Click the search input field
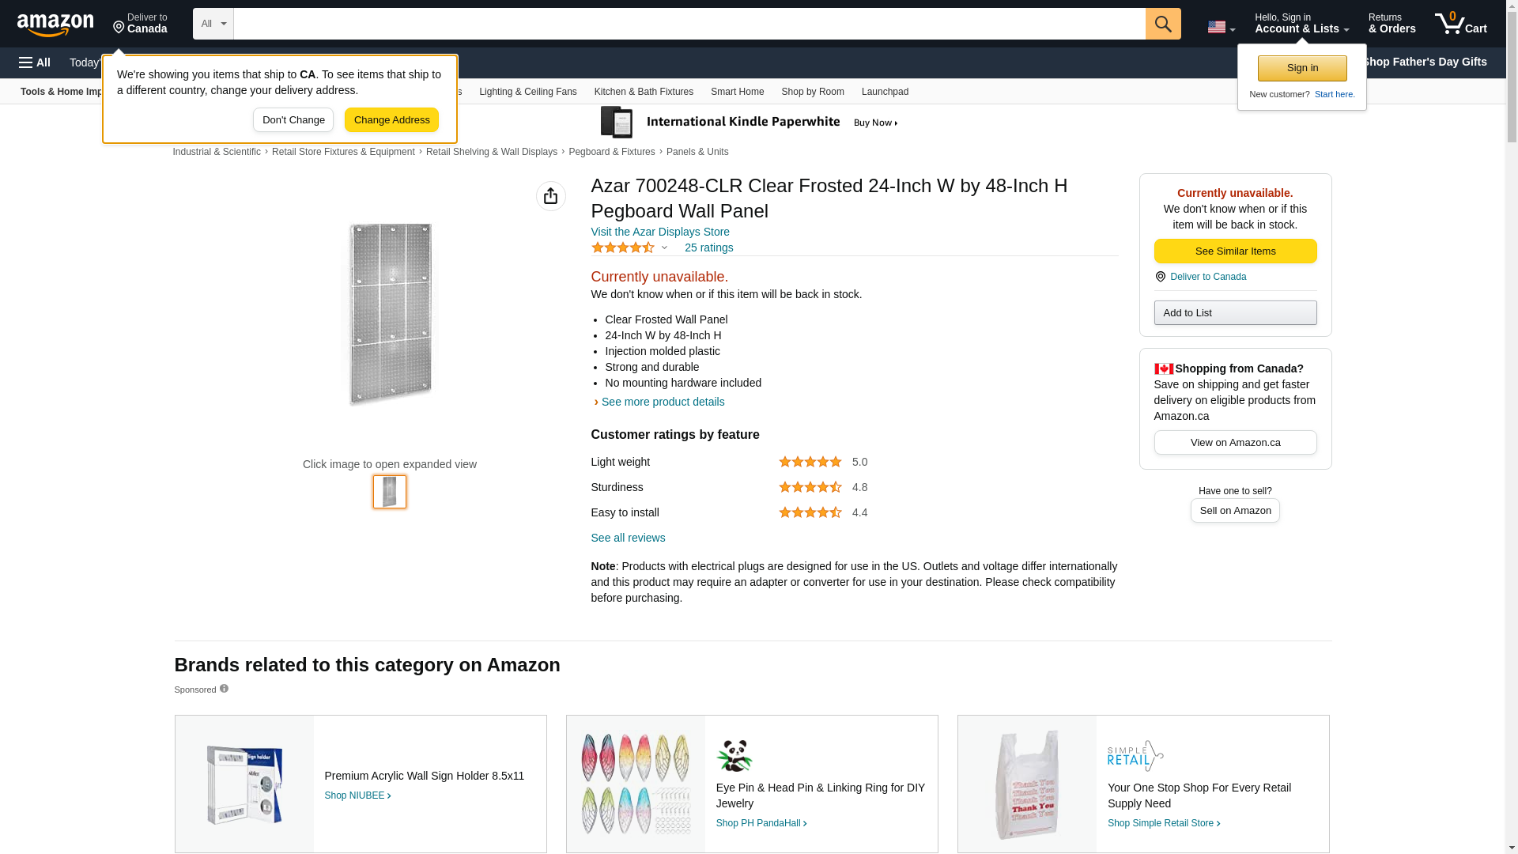This screenshot has width=1518, height=854. point(688,24)
